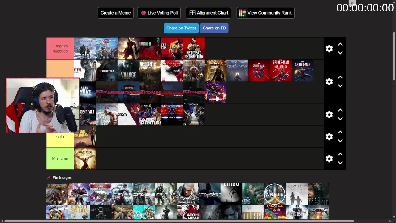This screenshot has height=223, width=396.
Task: Pick the Hi-Fi Rush cover
Action: [x=144, y=212]
